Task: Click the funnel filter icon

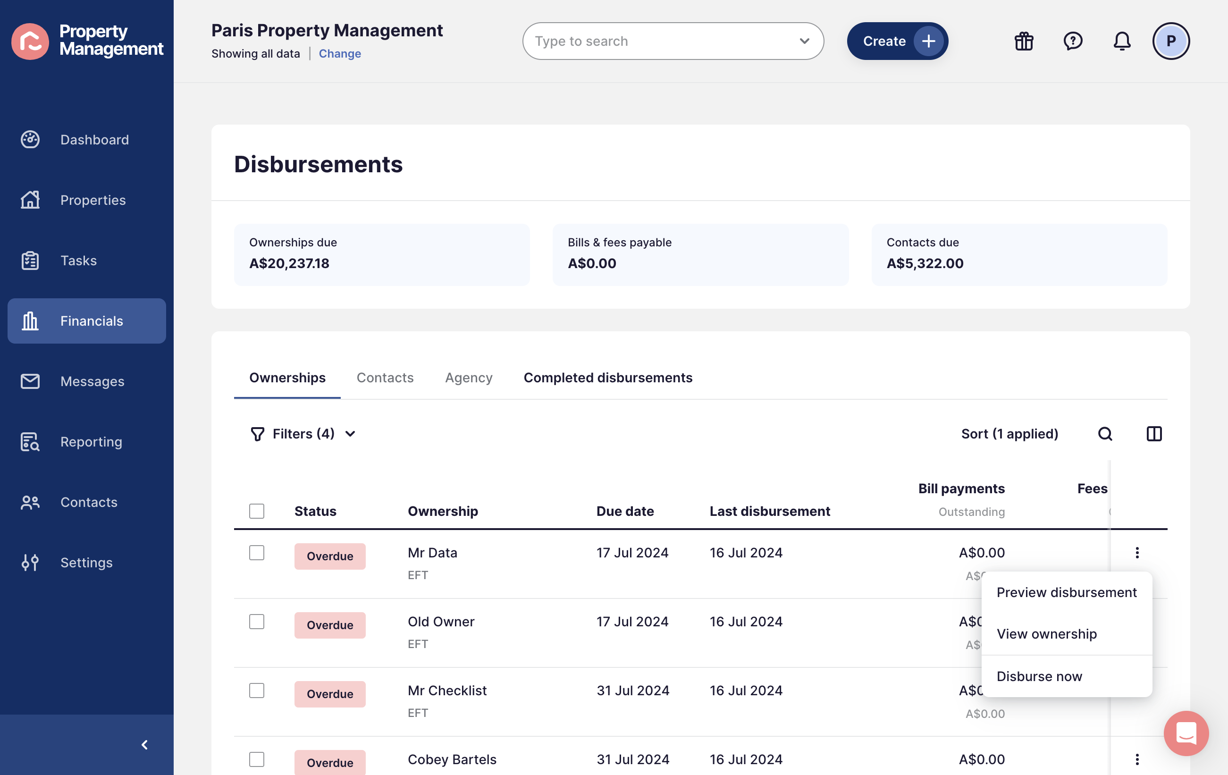Action: click(258, 434)
